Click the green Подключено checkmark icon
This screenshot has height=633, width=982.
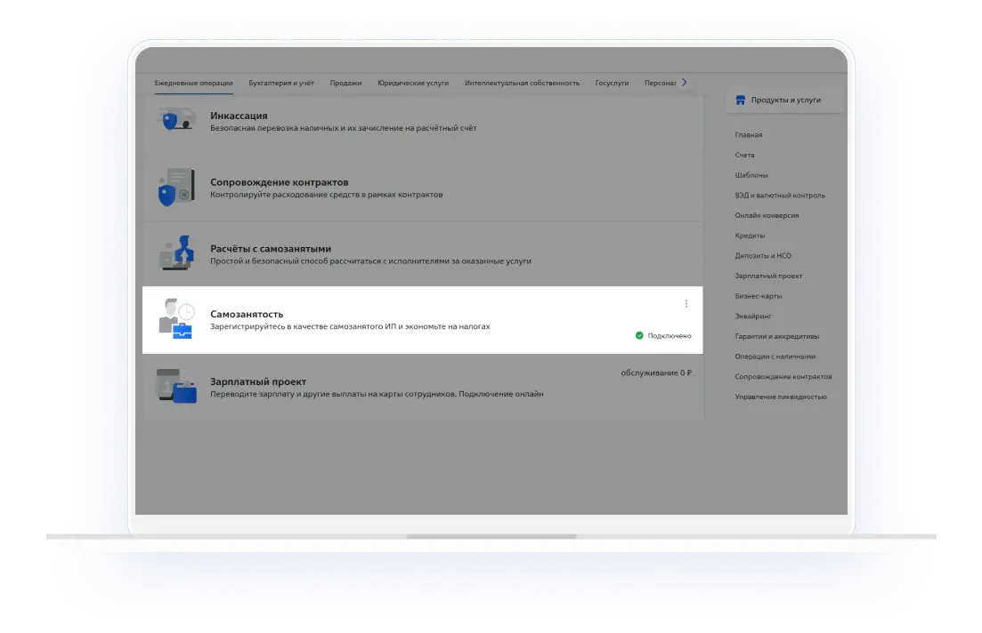[639, 335]
